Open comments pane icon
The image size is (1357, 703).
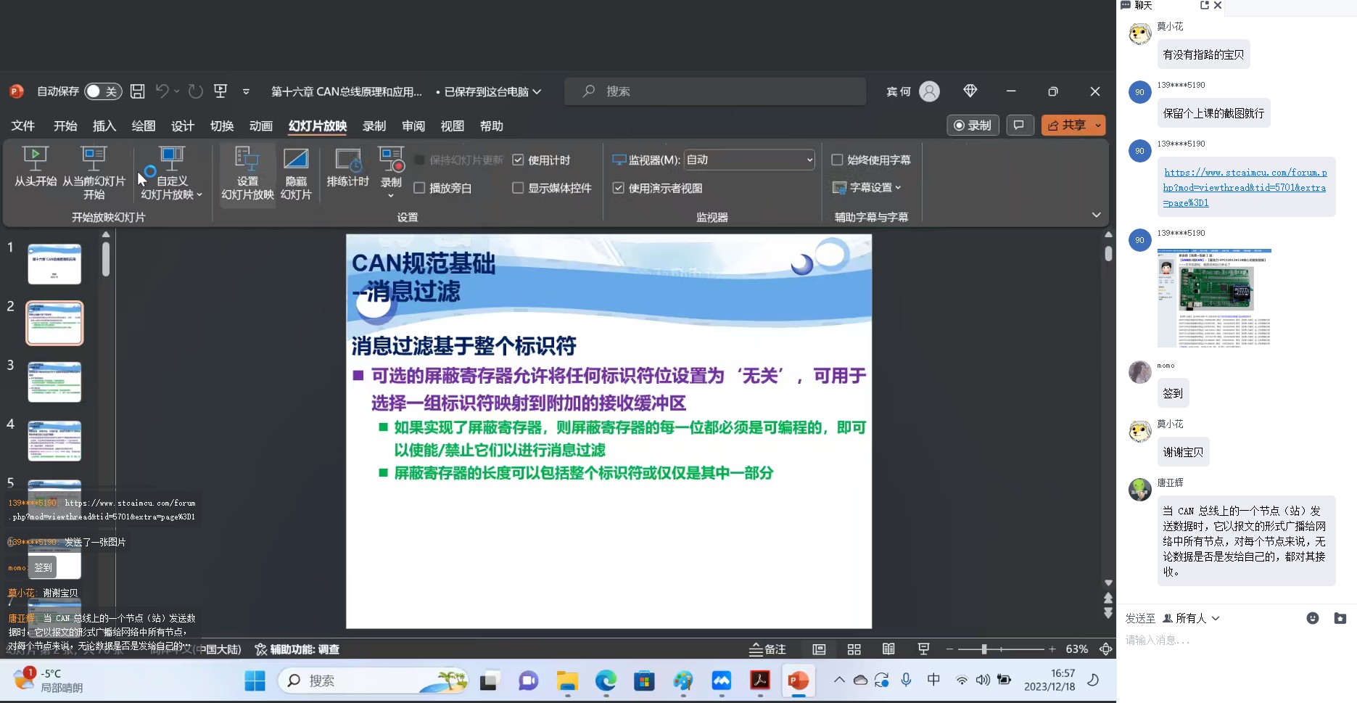1019,126
